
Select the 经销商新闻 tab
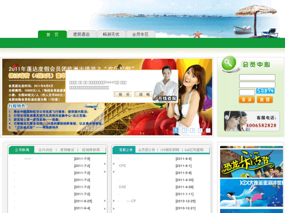tap(91, 150)
